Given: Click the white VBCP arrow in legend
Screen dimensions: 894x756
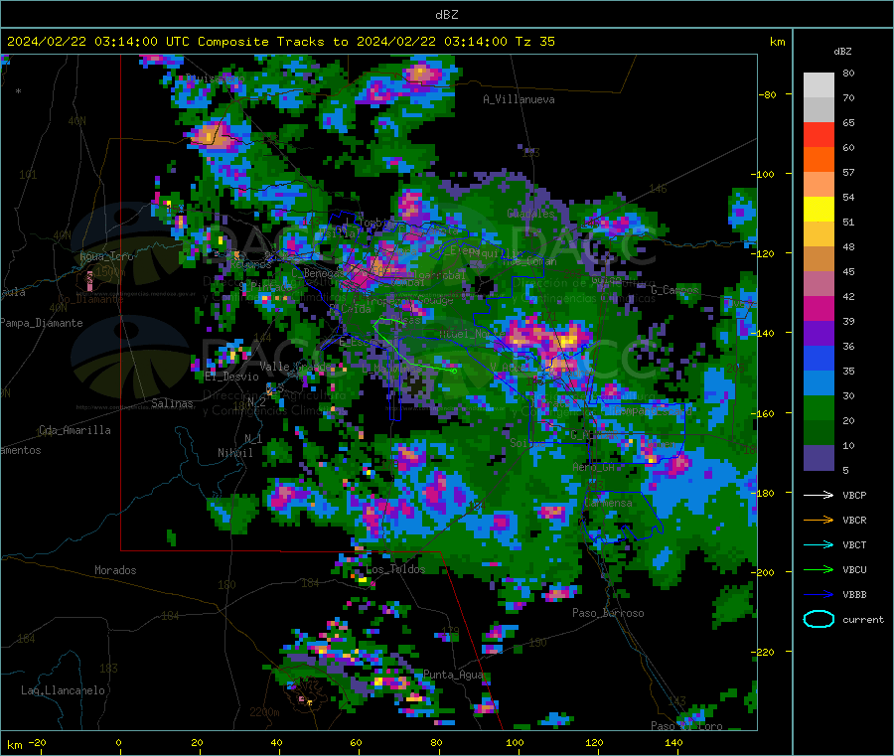Looking at the screenshot, I should (x=819, y=495).
